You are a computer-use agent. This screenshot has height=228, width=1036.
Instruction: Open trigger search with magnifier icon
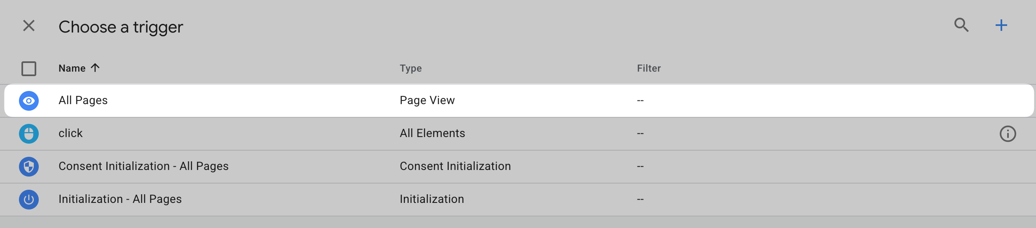(x=961, y=26)
